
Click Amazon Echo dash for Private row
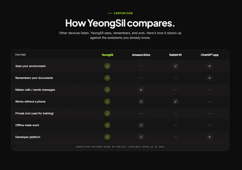[141, 113]
